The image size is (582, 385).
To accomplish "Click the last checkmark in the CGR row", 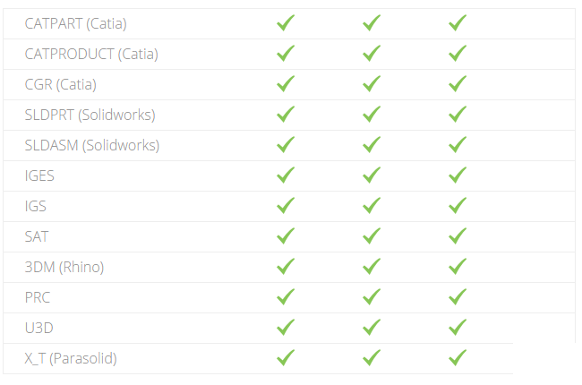I will [458, 84].
